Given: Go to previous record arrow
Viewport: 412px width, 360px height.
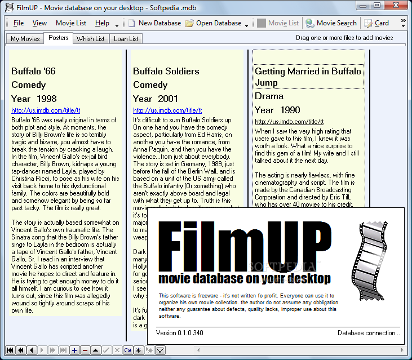Looking at the screenshot, I should [32, 350].
